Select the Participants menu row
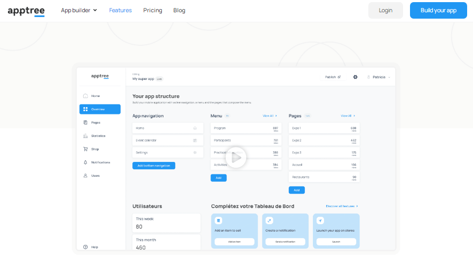The image size is (473, 270). pyautogui.click(x=246, y=140)
